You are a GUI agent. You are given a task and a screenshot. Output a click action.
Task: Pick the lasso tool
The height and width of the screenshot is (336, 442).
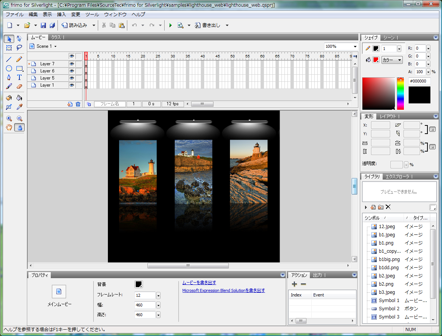click(x=19, y=48)
